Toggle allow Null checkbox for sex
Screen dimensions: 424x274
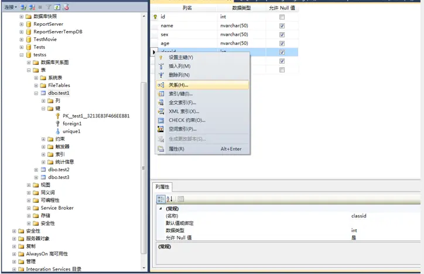282,35
